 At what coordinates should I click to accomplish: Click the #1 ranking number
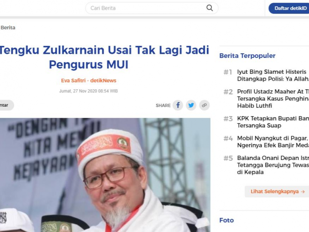pos(228,72)
